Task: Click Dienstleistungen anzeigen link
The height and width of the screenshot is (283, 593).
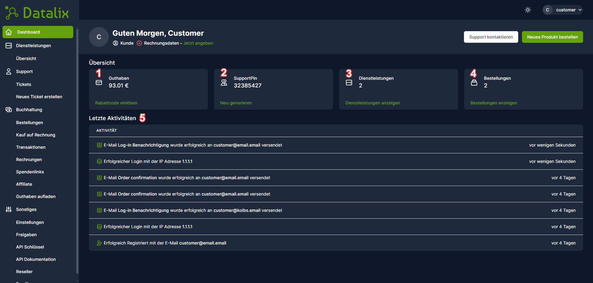Action: pos(372,103)
